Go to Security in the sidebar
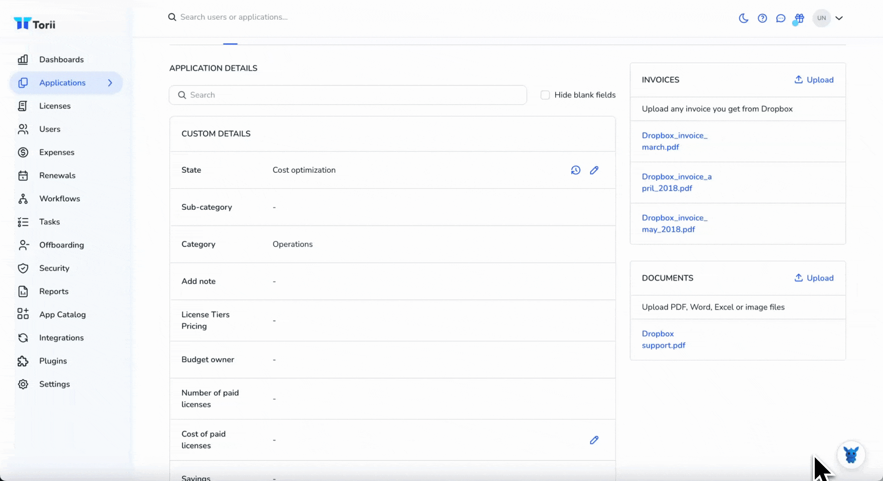 click(54, 268)
